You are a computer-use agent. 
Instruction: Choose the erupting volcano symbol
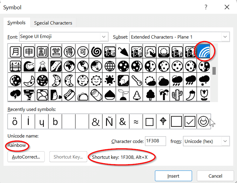tap(42, 65)
